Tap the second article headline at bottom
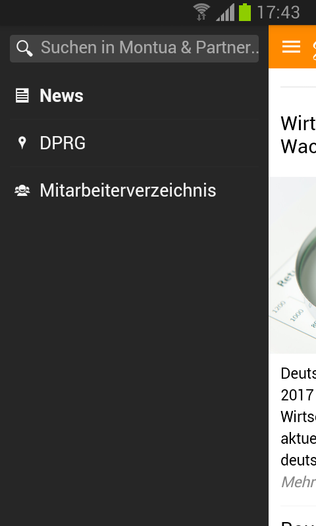The width and height of the screenshot is (316, 526). coord(298,522)
